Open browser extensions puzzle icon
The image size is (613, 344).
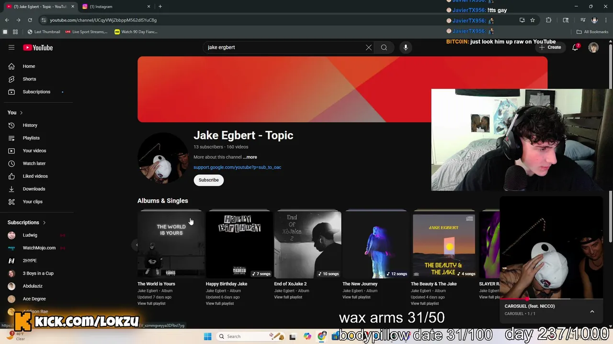click(549, 20)
